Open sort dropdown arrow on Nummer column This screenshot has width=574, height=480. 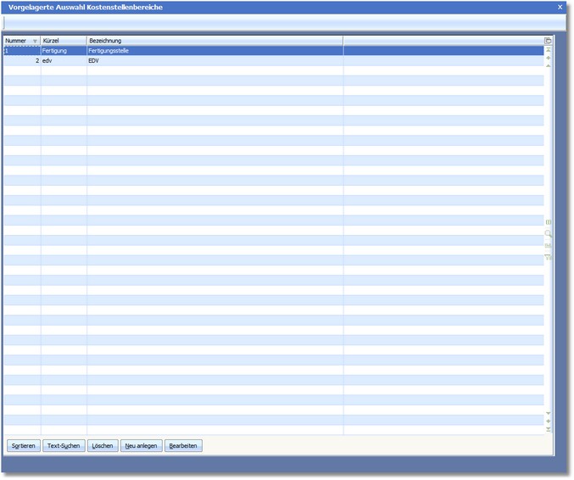click(x=35, y=41)
